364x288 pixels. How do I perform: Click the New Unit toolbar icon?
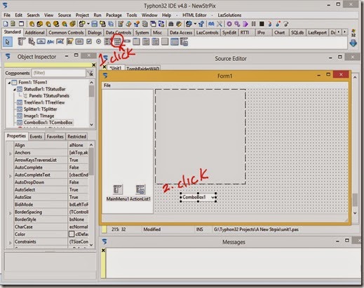coord(6,24)
